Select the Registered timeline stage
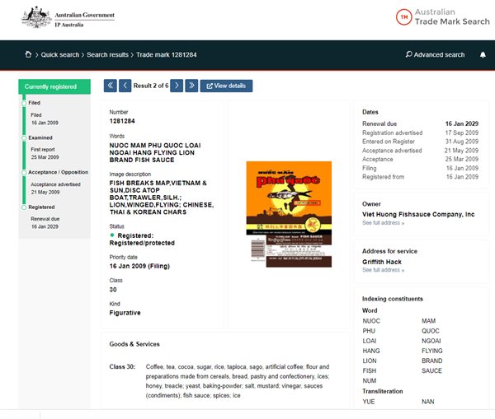The image size is (495, 419). [41, 207]
